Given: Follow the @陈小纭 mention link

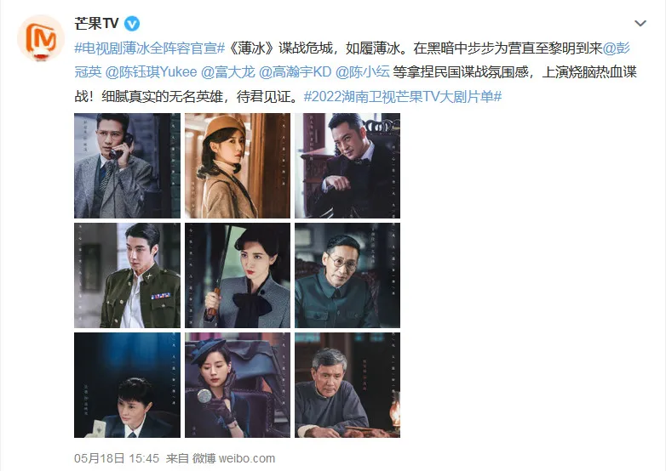Looking at the screenshot, I should point(363,72).
